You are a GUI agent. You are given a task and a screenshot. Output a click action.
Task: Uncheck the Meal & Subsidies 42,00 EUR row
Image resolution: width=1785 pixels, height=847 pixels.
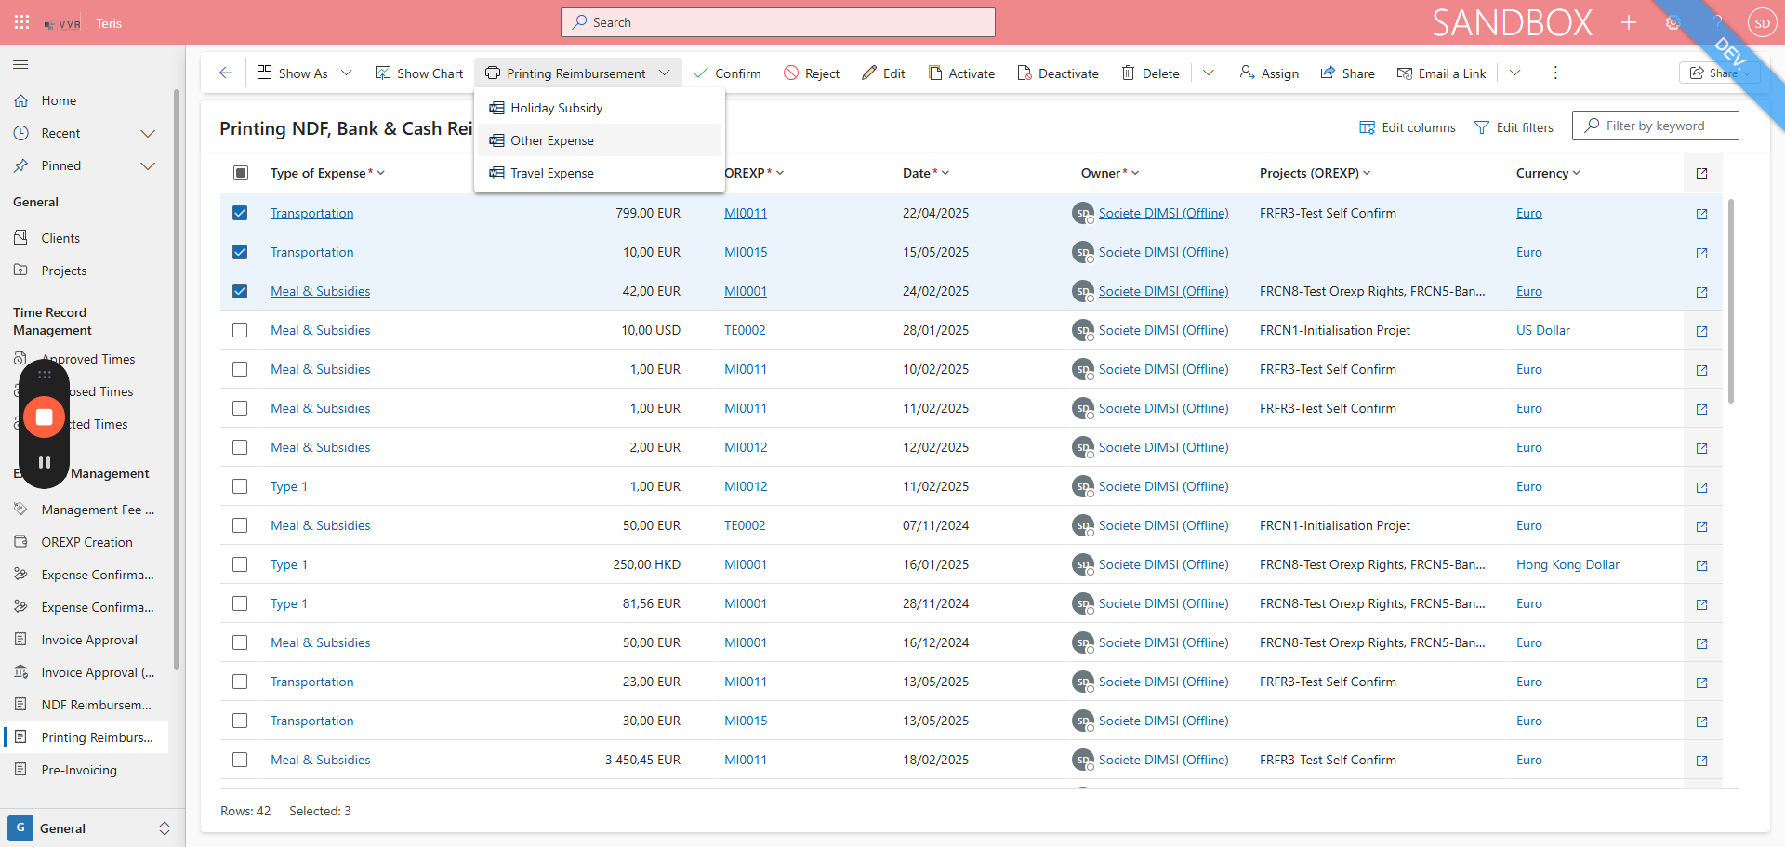(x=240, y=291)
